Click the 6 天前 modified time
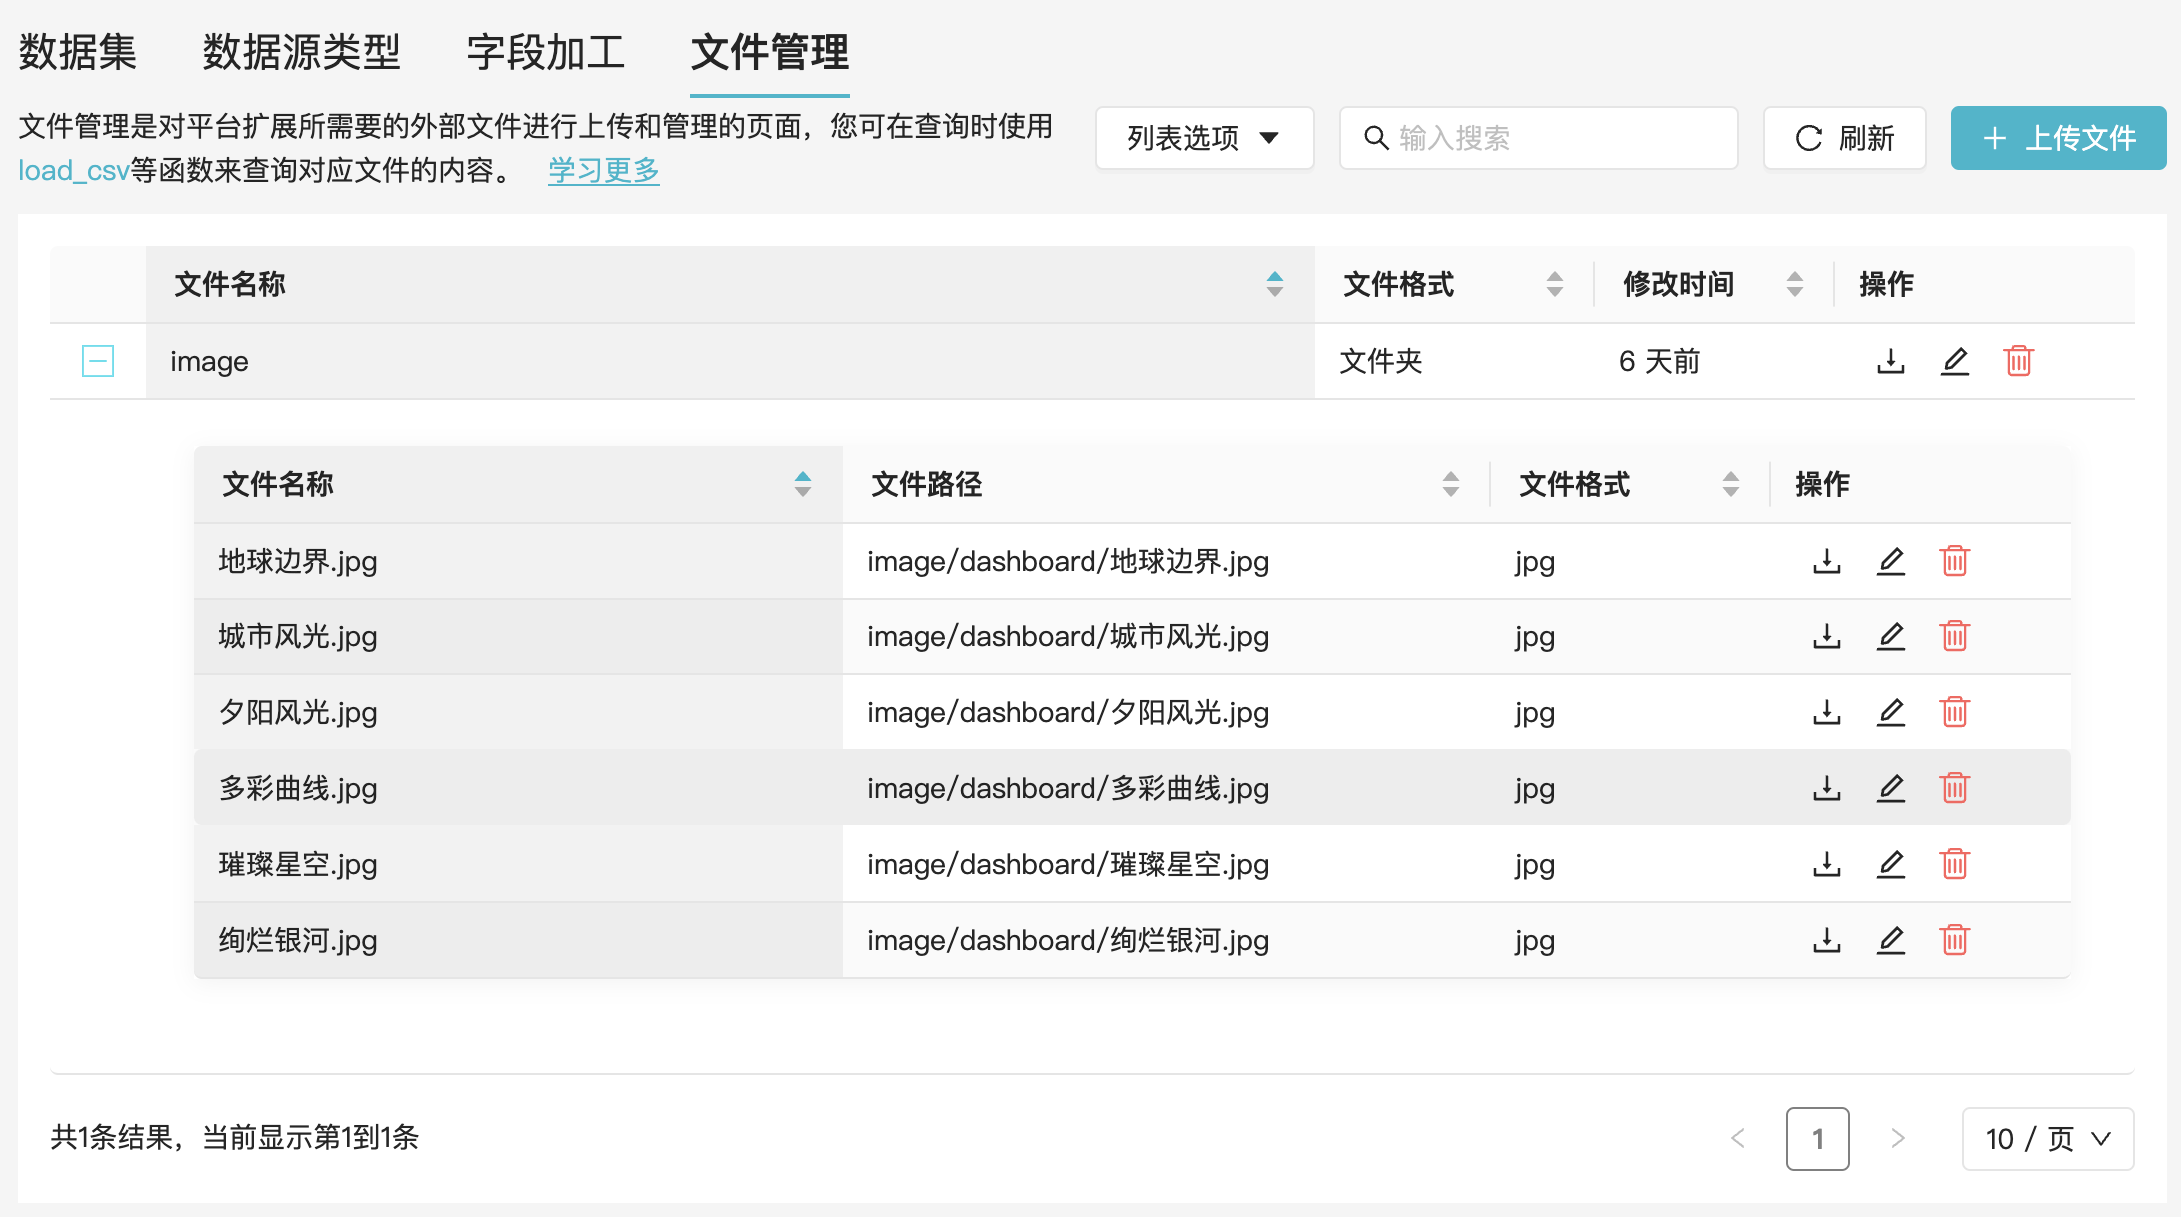The image size is (2181, 1217). pos(1659,361)
